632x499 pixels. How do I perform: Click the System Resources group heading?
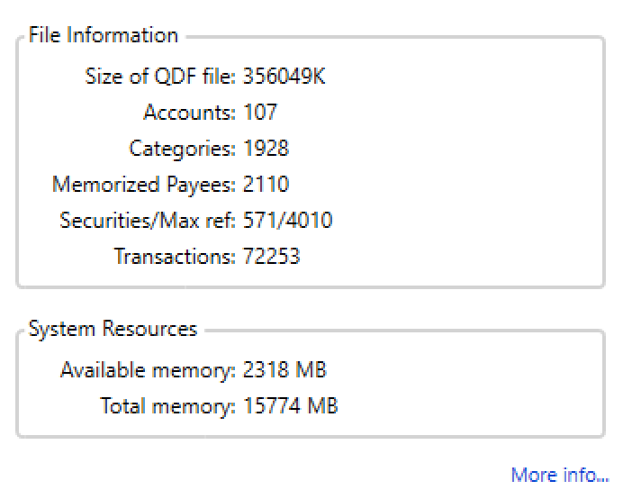(x=113, y=330)
